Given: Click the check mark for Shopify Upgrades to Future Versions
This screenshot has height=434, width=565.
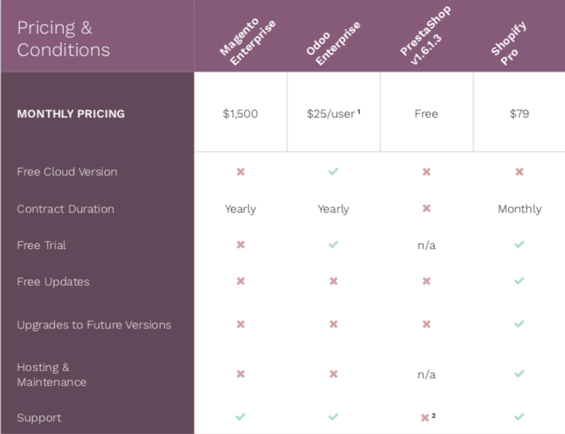Looking at the screenshot, I should [519, 324].
